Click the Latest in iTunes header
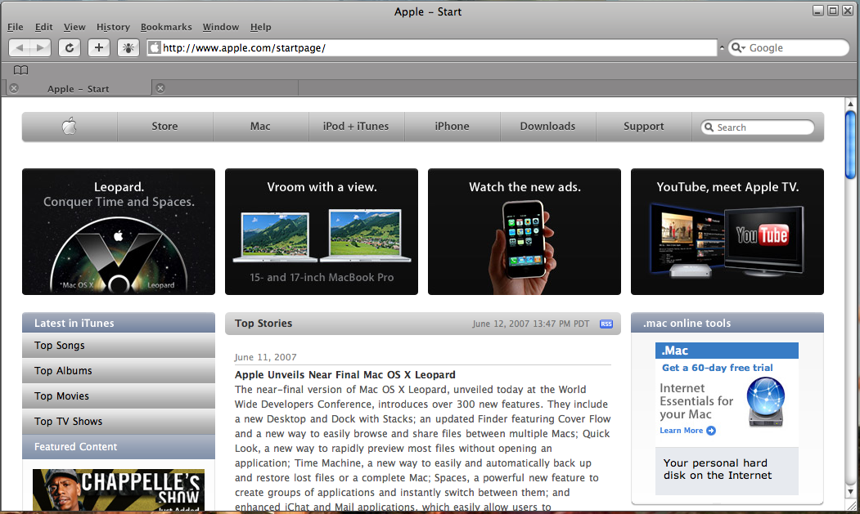This screenshot has height=514, width=860. coord(119,324)
